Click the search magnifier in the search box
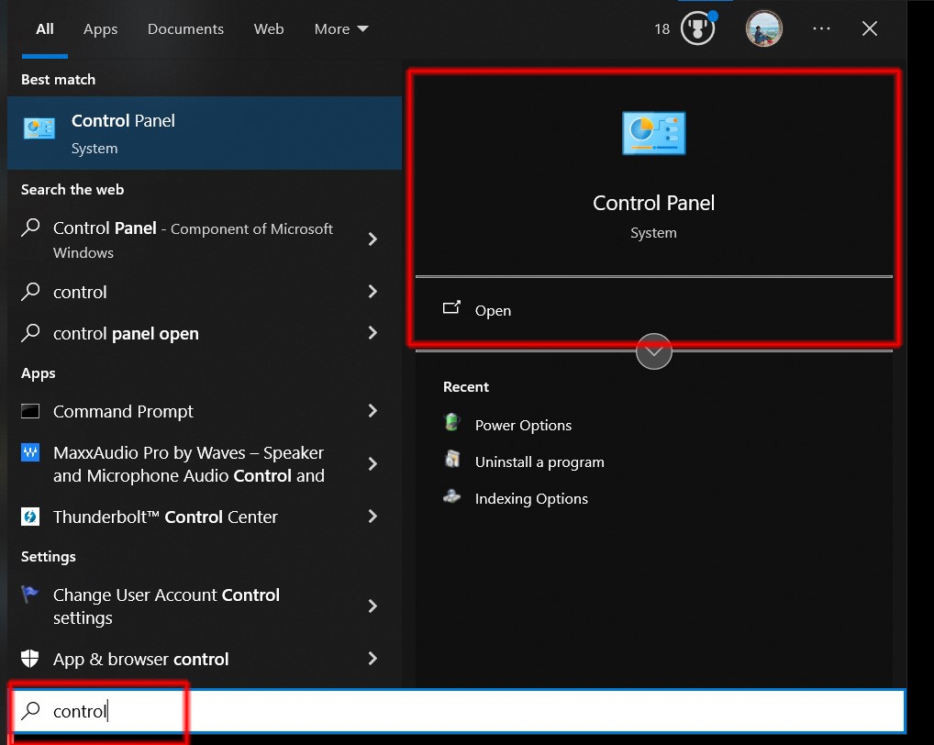 tap(30, 710)
